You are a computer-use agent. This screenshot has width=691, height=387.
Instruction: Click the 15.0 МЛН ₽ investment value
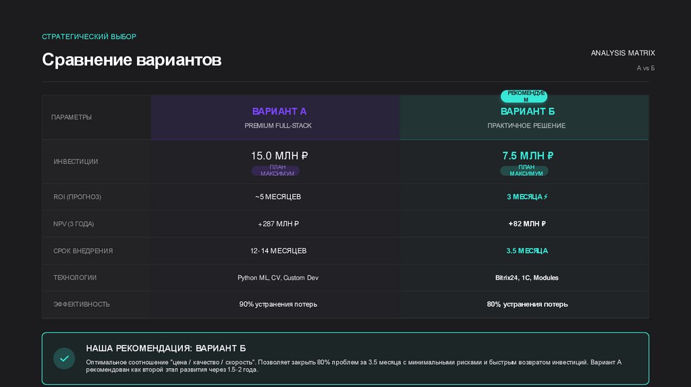pos(279,156)
